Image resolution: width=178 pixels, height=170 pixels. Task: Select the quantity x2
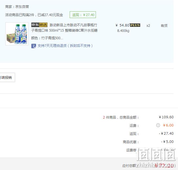pos(148,26)
